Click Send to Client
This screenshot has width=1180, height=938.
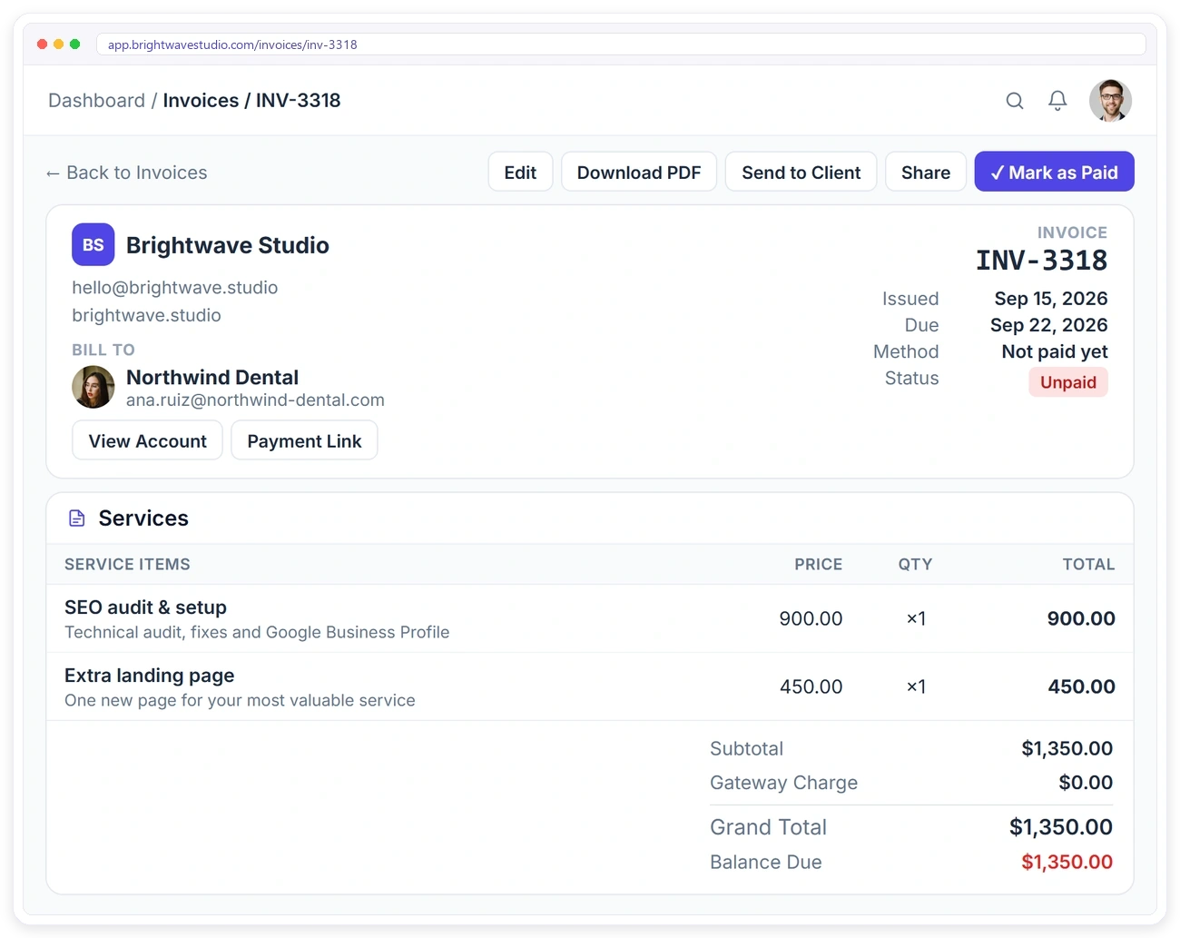(801, 173)
